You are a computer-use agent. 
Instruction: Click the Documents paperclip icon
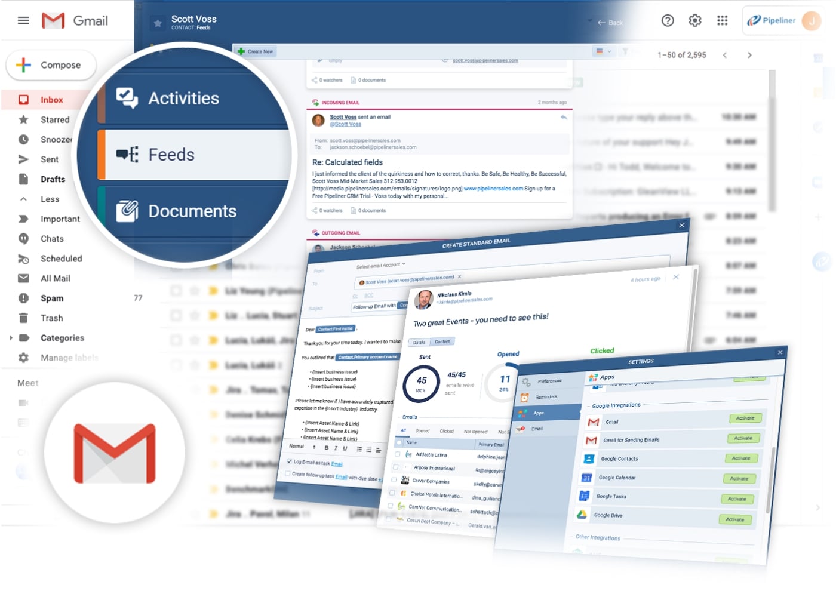(x=128, y=210)
